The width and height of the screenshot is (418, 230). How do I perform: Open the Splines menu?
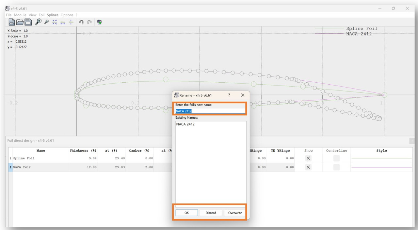(52, 15)
